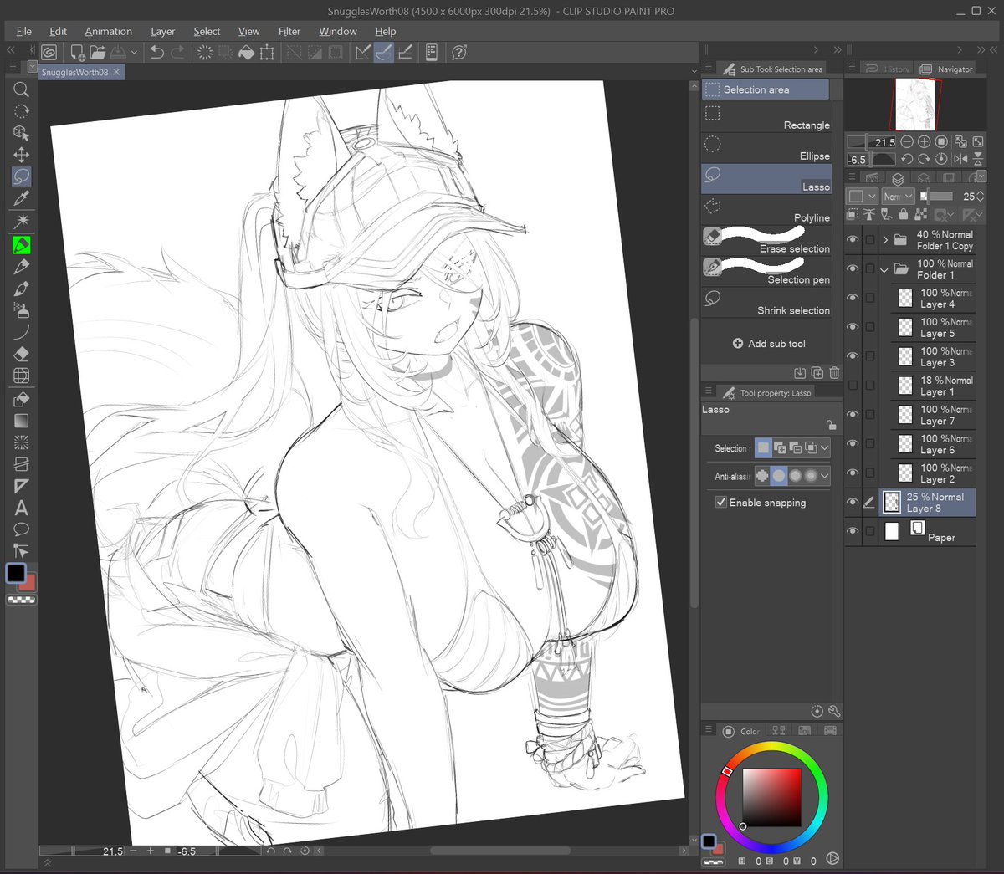
Task: Hide Layer 4 visibility eye
Action: click(x=853, y=298)
